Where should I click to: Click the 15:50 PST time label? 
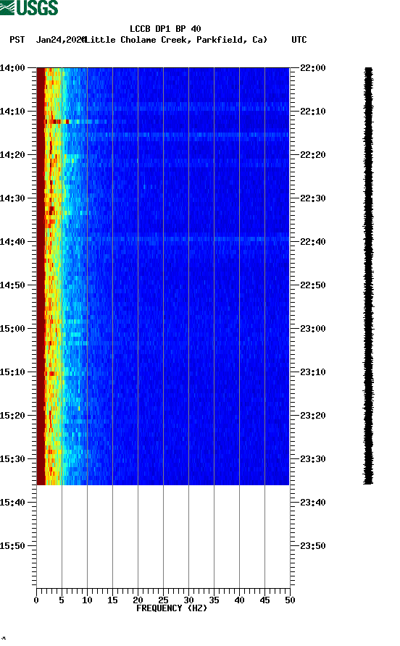pos(12,546)
